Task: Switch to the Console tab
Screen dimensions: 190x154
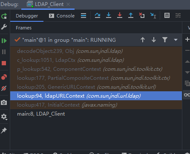Action: (62, 16)
